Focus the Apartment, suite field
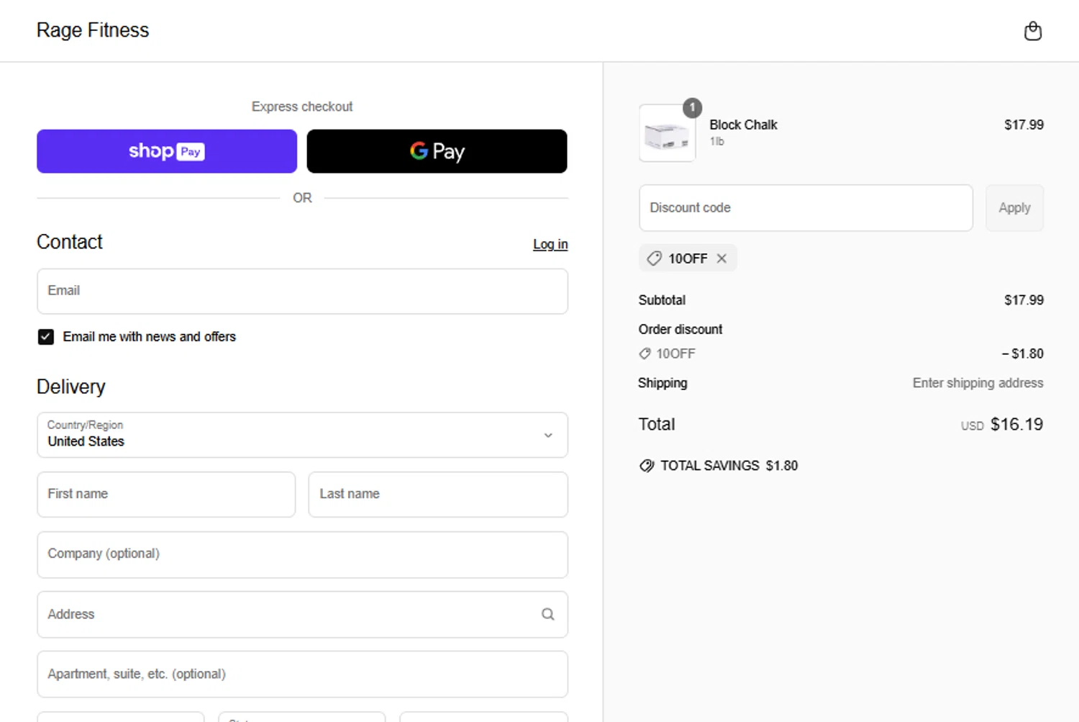The height and width of the screenshot is (722, 1079). [302, 674]
